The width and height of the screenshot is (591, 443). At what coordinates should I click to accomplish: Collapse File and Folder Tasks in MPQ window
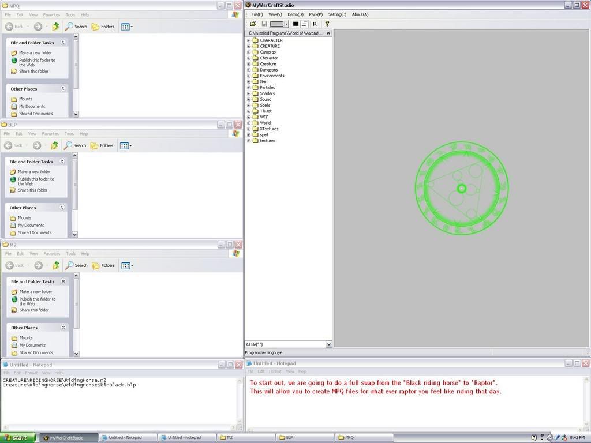(63, 43)
